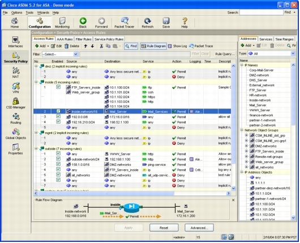Click the Find rules button

tap(131, 46)
